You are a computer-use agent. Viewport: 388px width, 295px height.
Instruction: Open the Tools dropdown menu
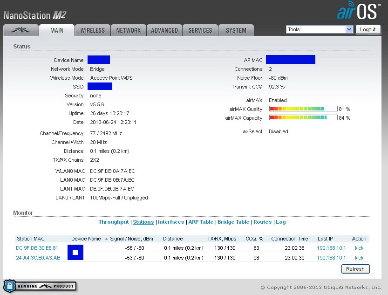click(320, 29)
